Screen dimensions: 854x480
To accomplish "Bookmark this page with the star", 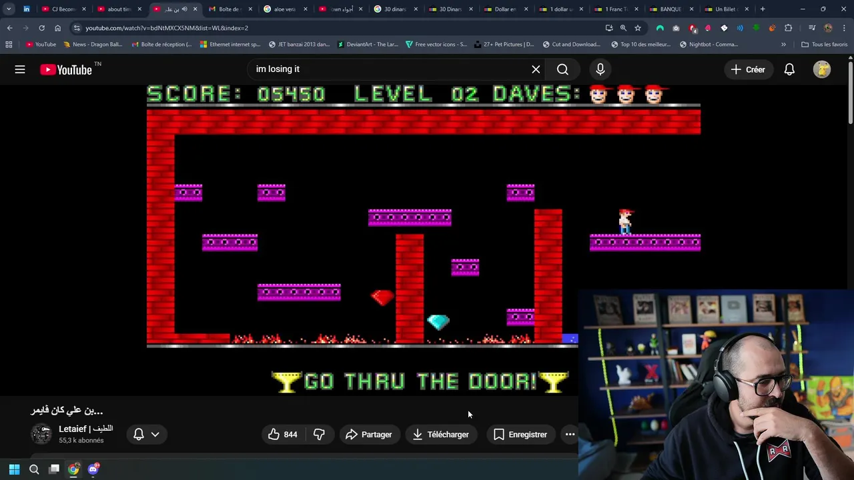I will click(x=638, y=28).
